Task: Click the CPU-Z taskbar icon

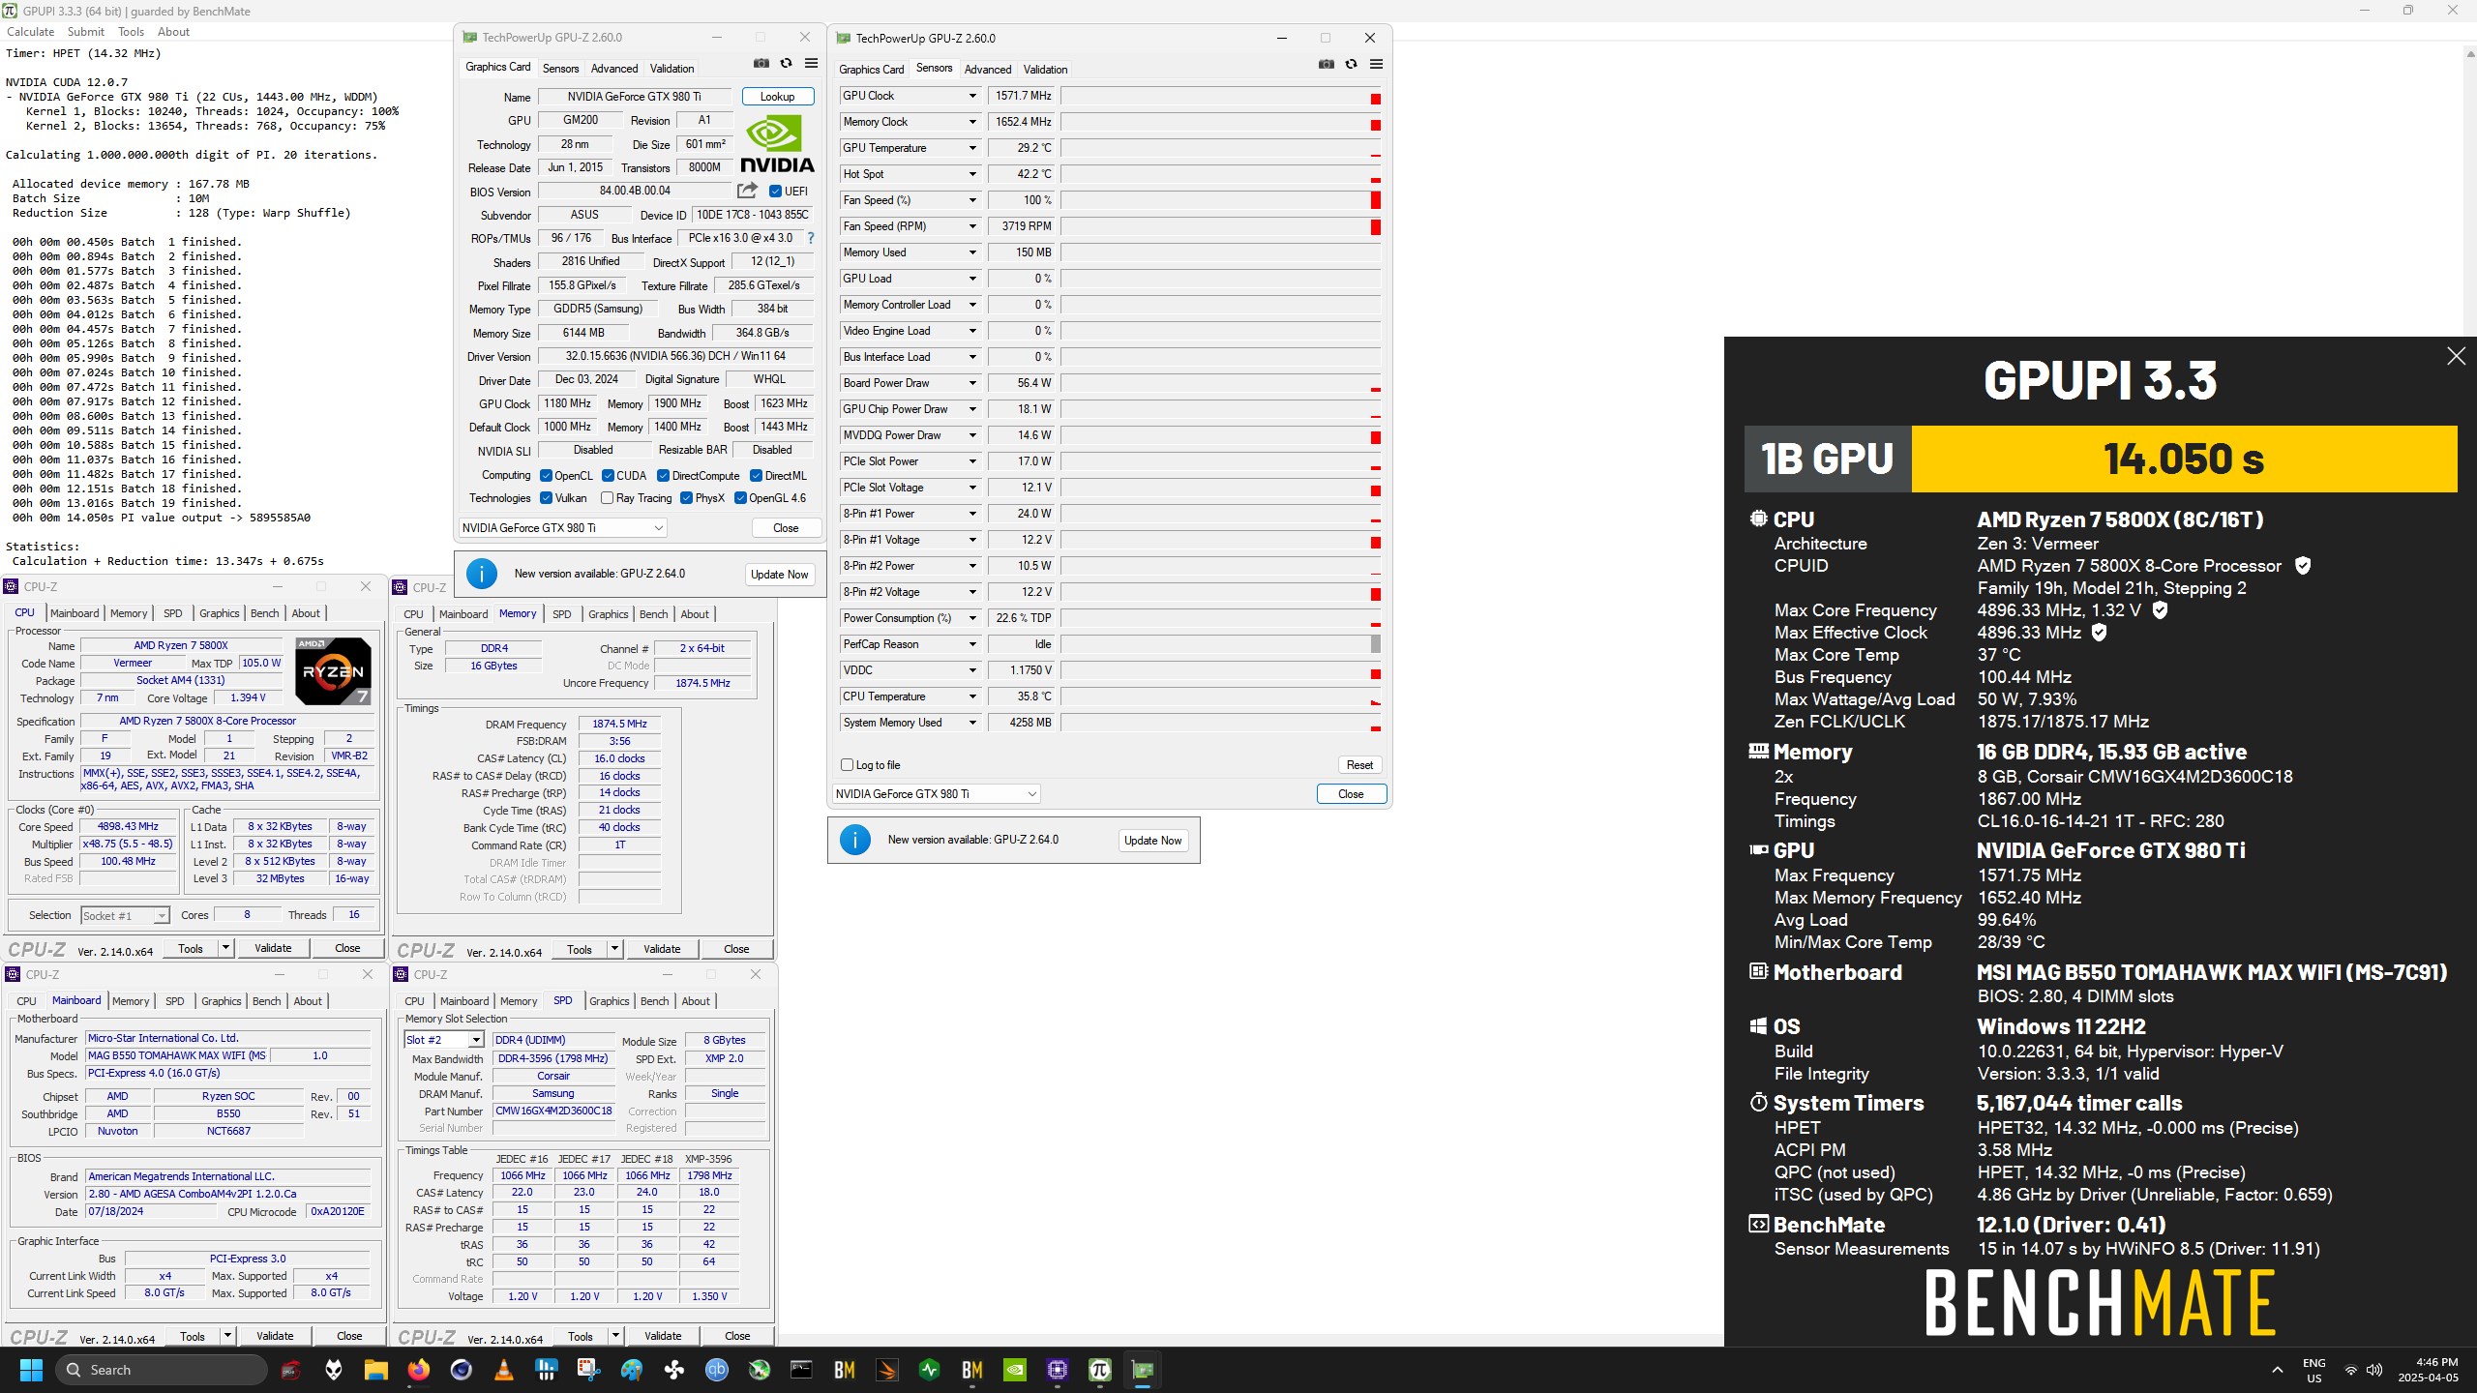Action: tap(1058, 1370)
